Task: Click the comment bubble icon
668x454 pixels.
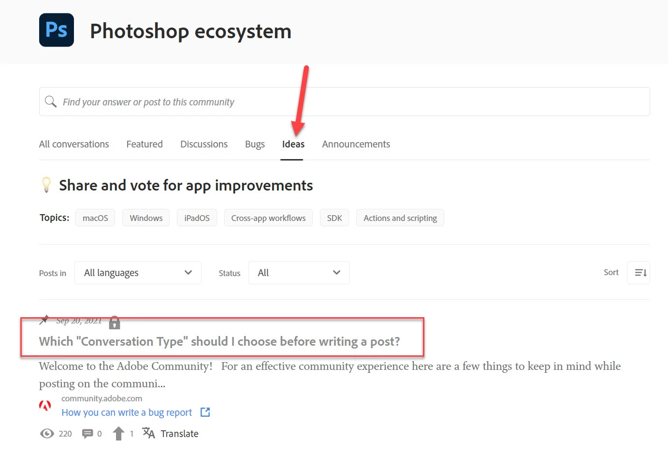Action: click(x=87, y=434)
